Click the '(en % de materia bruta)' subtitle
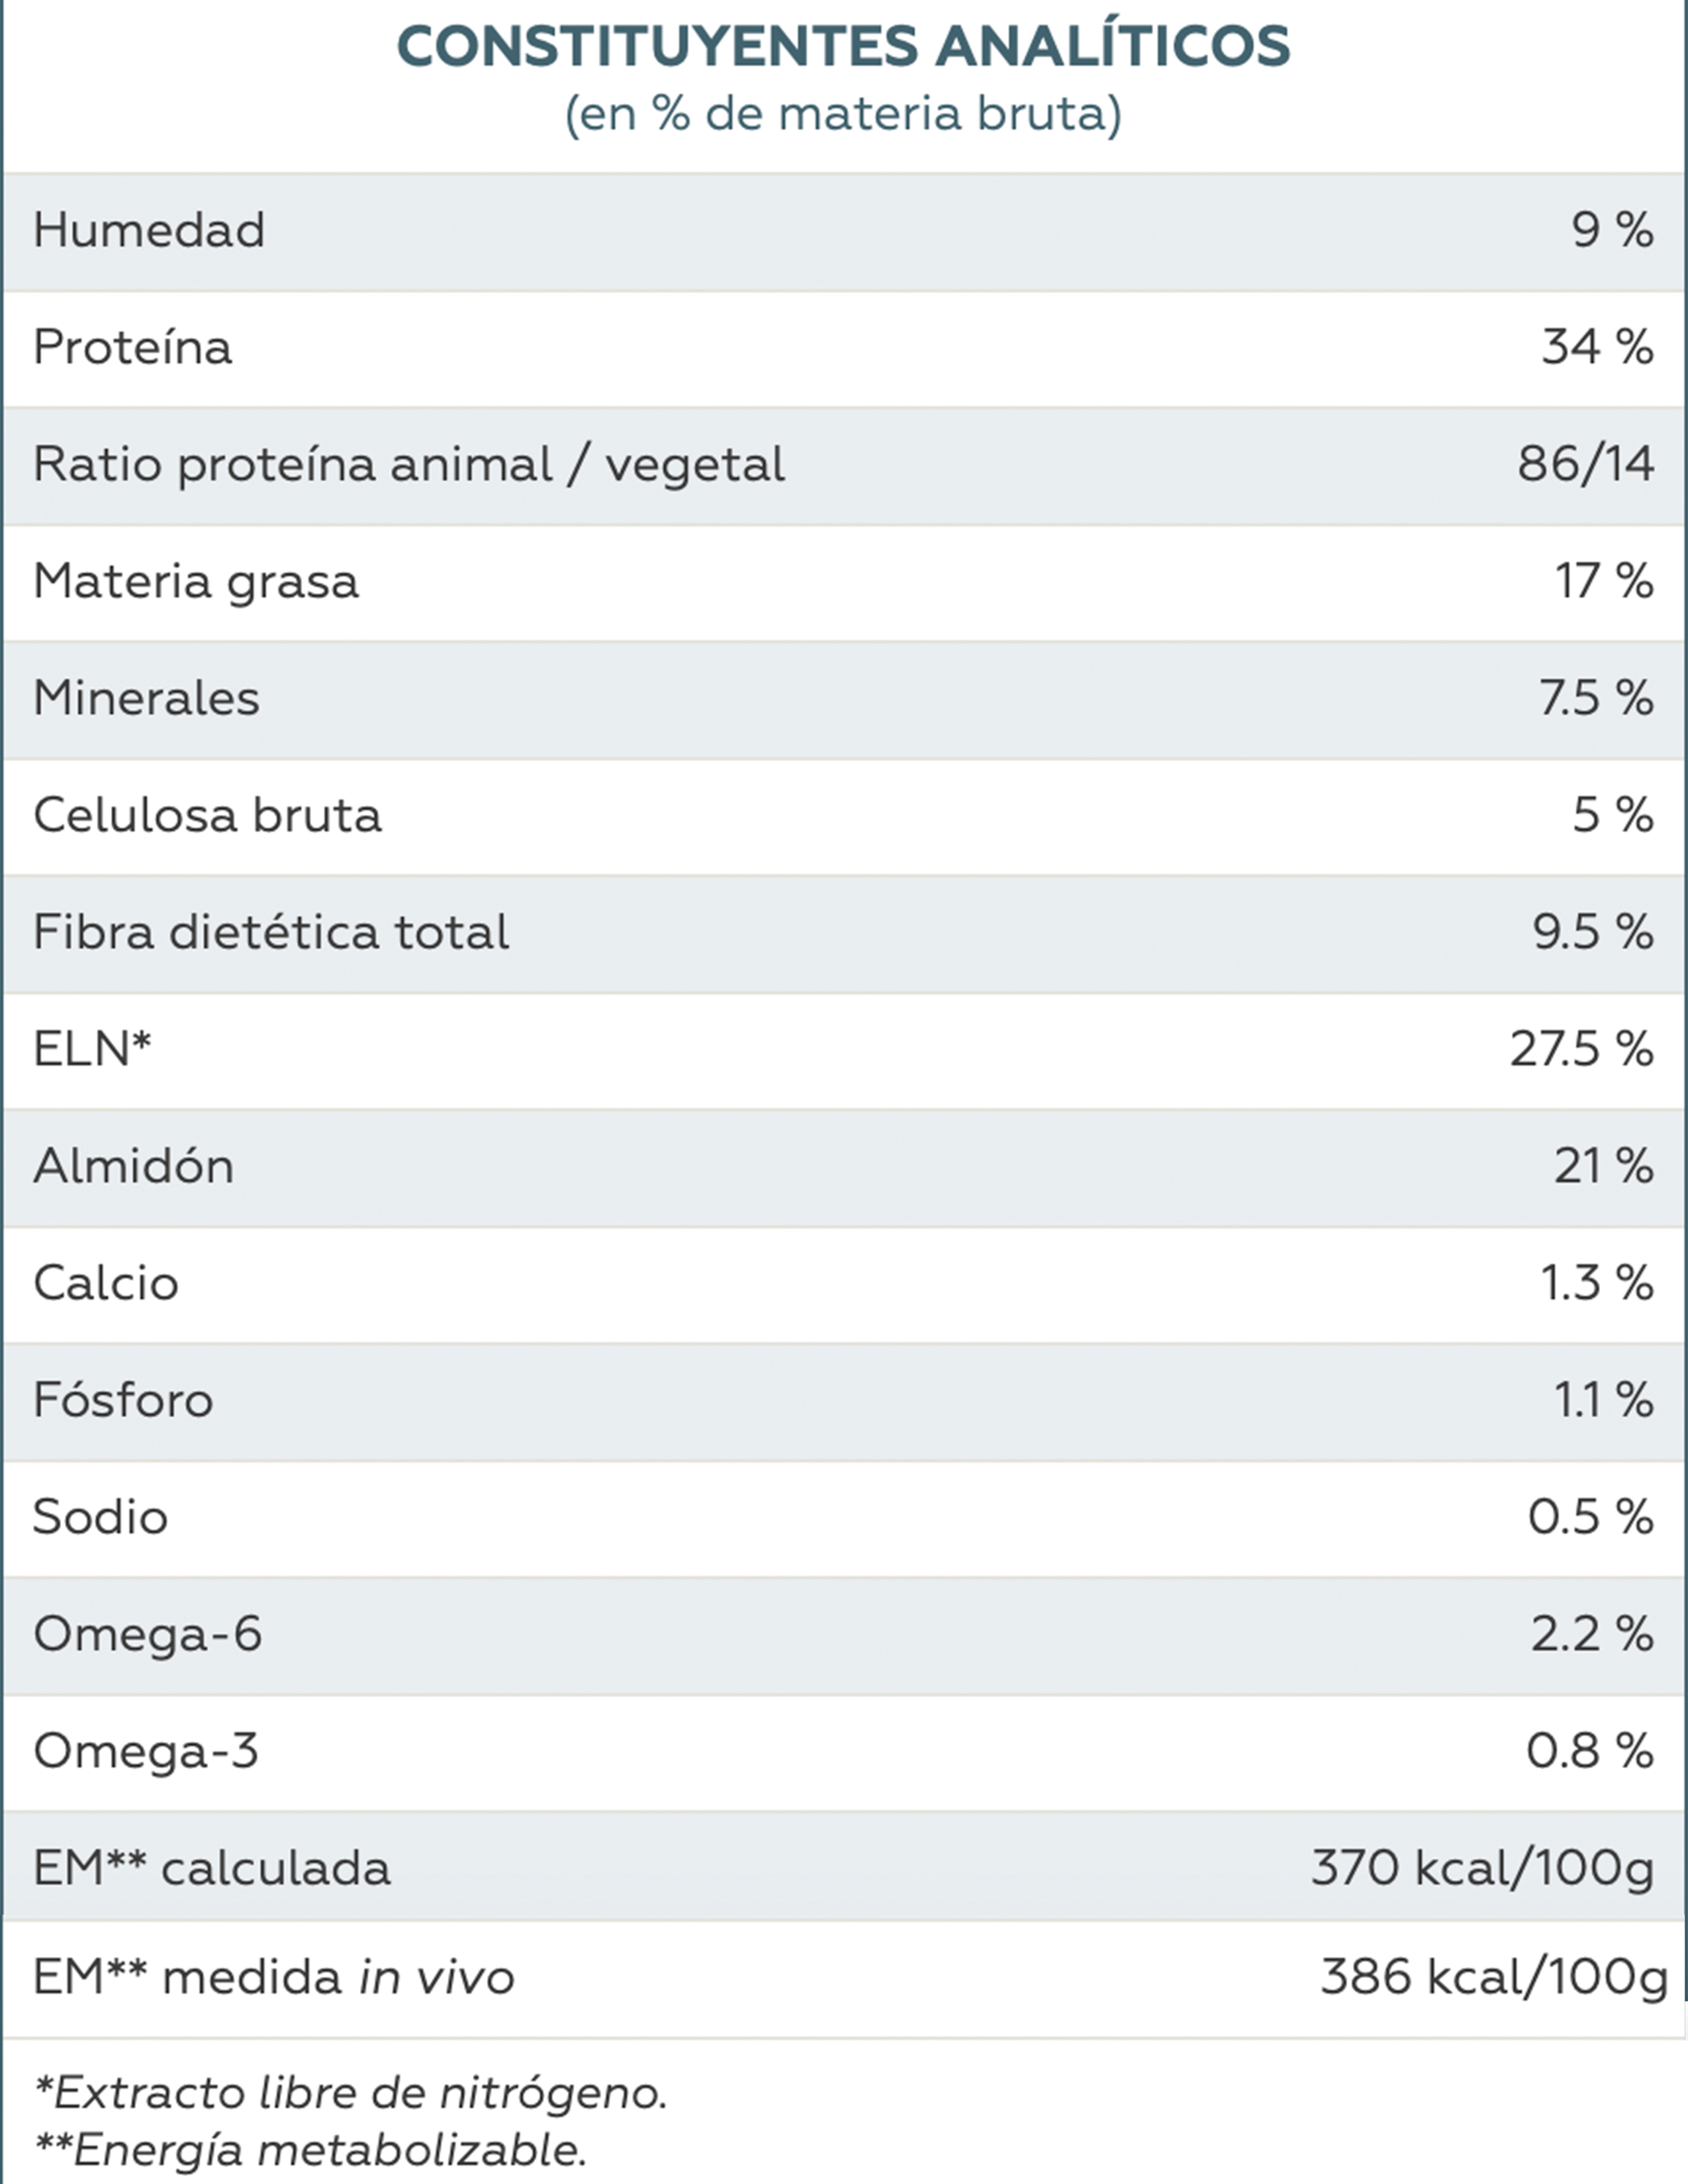Screen dimensions: 1688x2184 click(x=843, y=114)
